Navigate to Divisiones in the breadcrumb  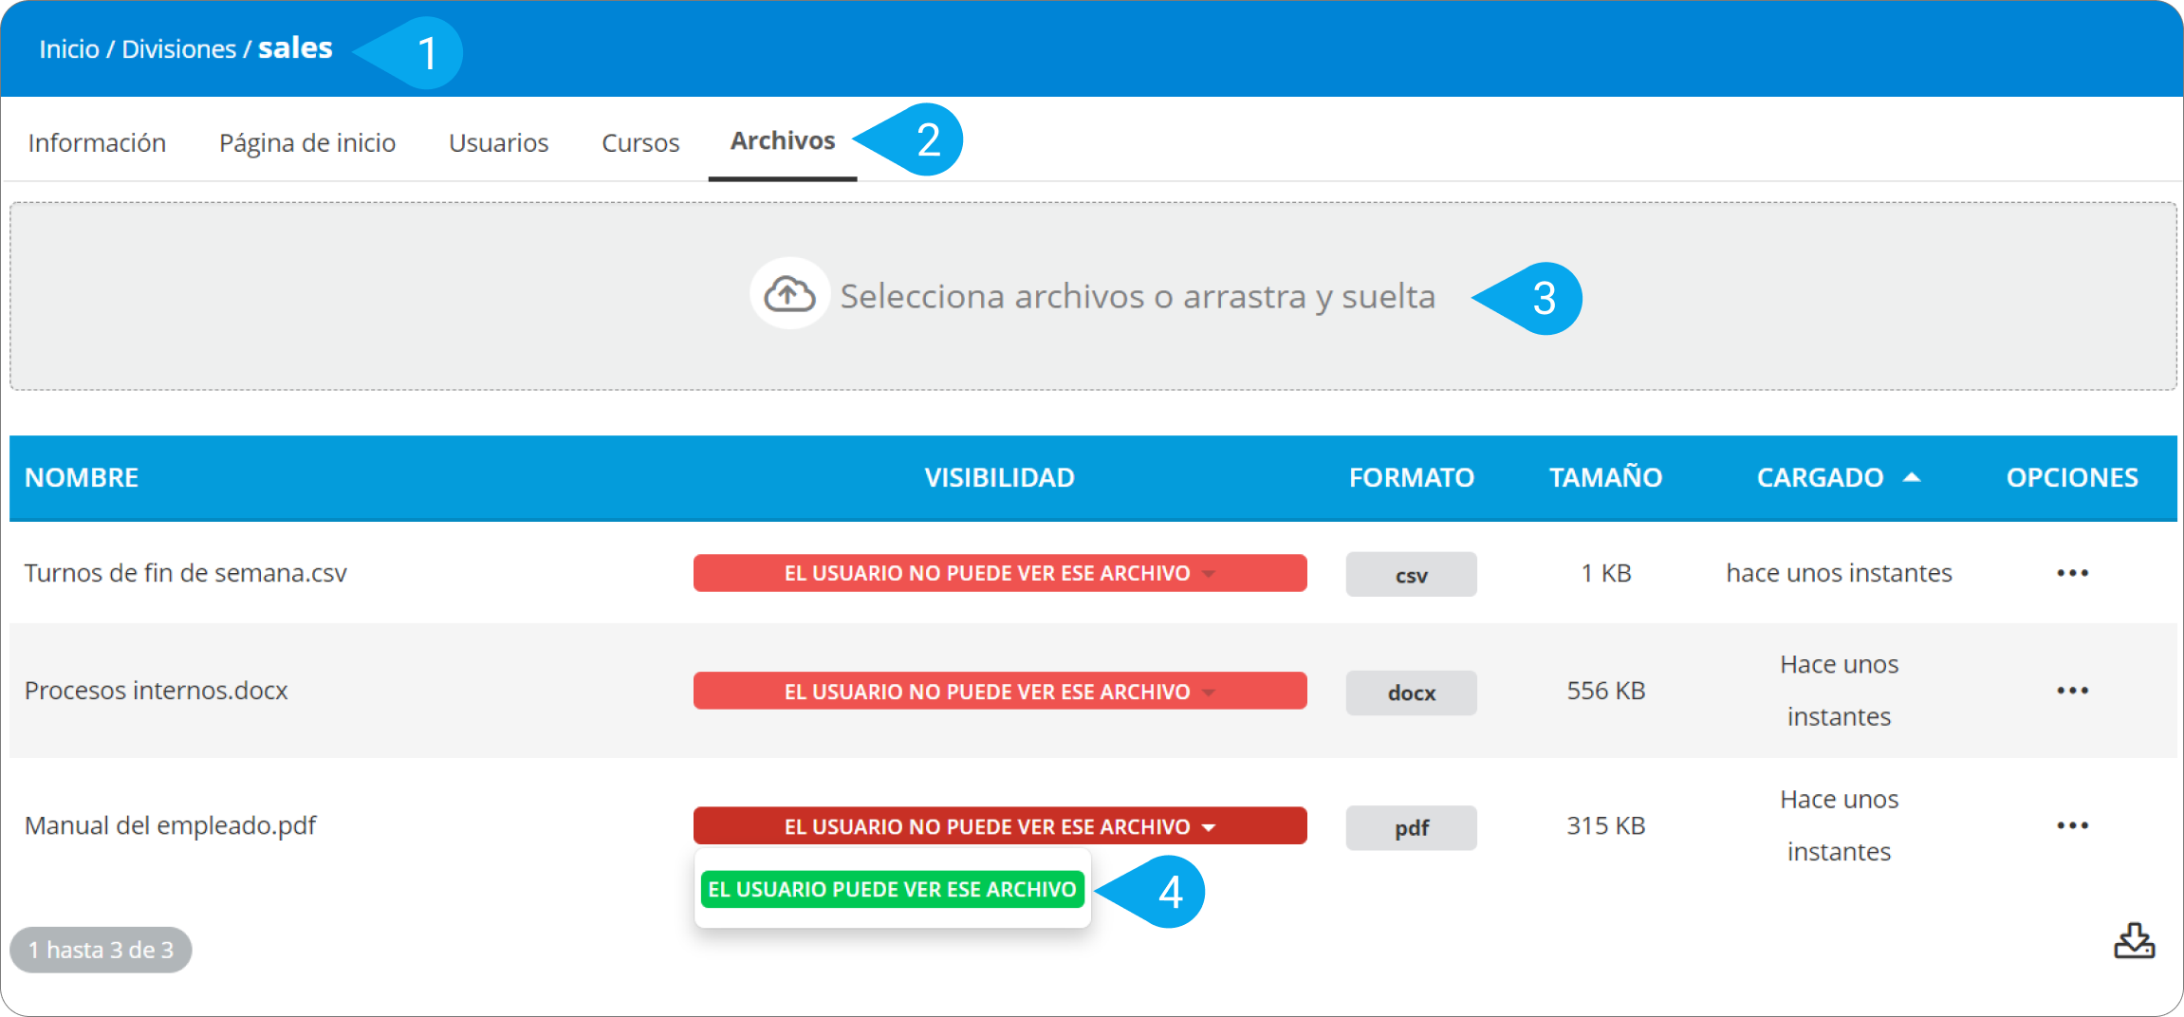click(178, 49)
